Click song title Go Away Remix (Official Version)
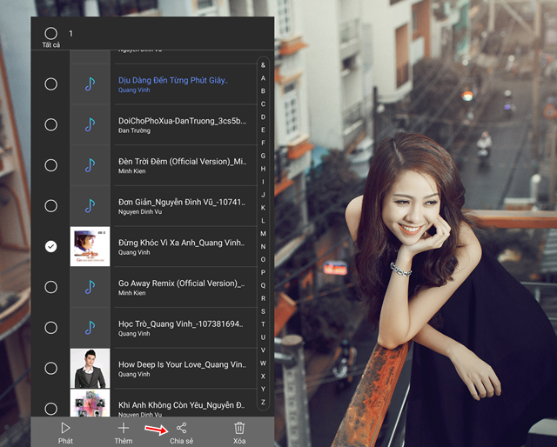The width and height of the screenshot is (557, 447). 181,284
